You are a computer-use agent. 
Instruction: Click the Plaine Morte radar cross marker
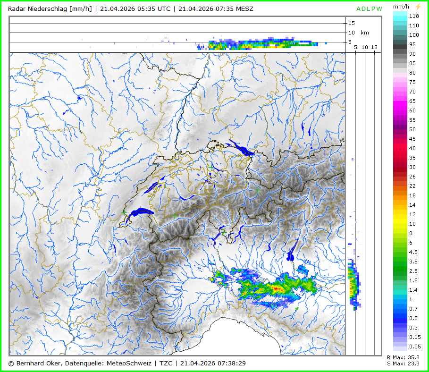175,215
